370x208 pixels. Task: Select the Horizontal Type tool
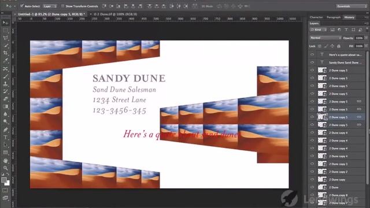tap(5, 138)
